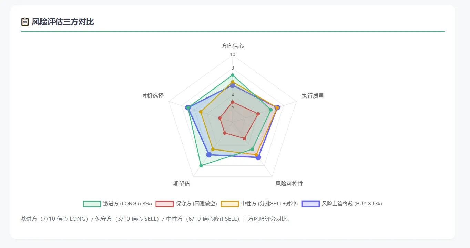Hide 激进方 (LONG 5-8%) legend label
Image resolution: width=470 pixels, height=248 pixels.
pyautogui.click(x=127, y=204)
